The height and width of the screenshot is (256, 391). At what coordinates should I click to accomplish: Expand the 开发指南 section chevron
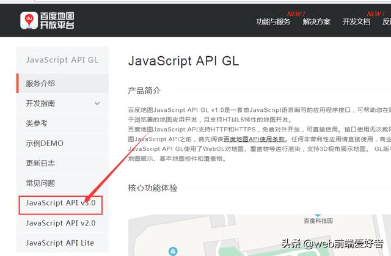point(97,103)
